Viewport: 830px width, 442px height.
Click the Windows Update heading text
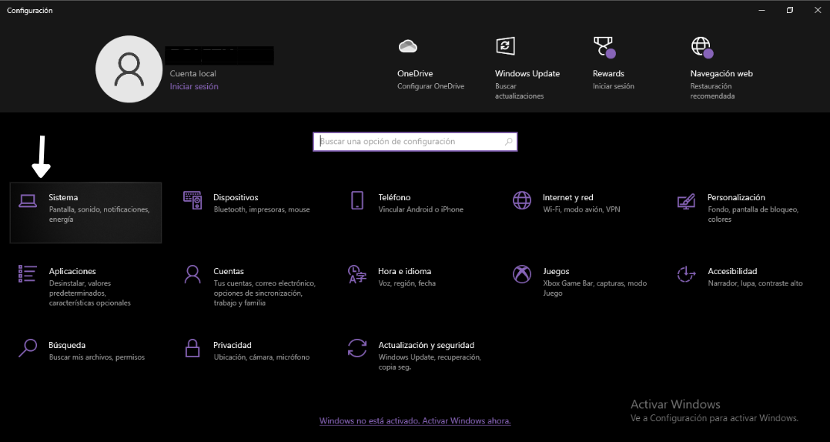coord(527,74)
